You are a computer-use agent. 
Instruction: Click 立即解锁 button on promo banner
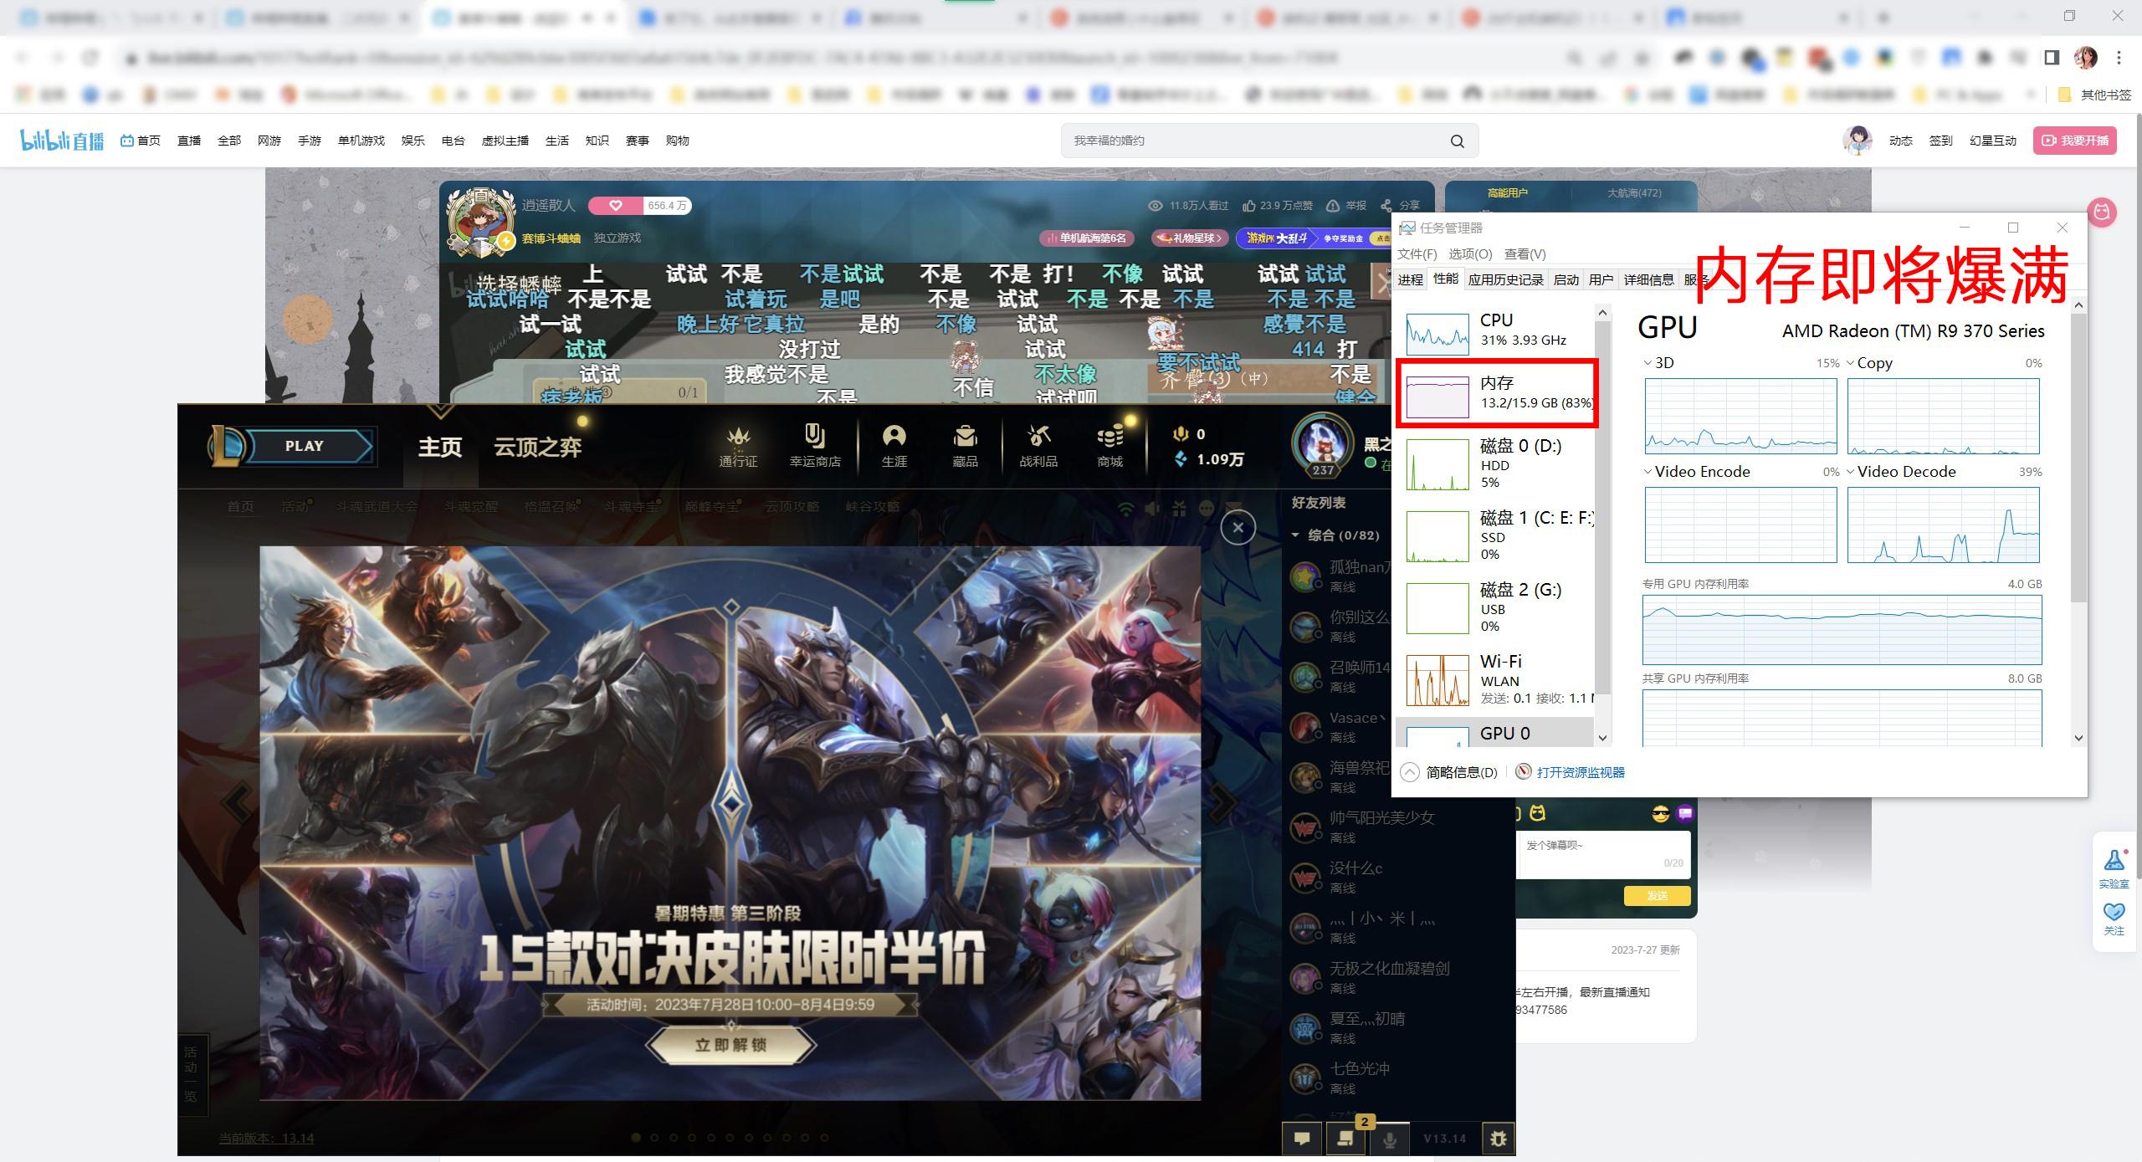tap(731, 1045)
